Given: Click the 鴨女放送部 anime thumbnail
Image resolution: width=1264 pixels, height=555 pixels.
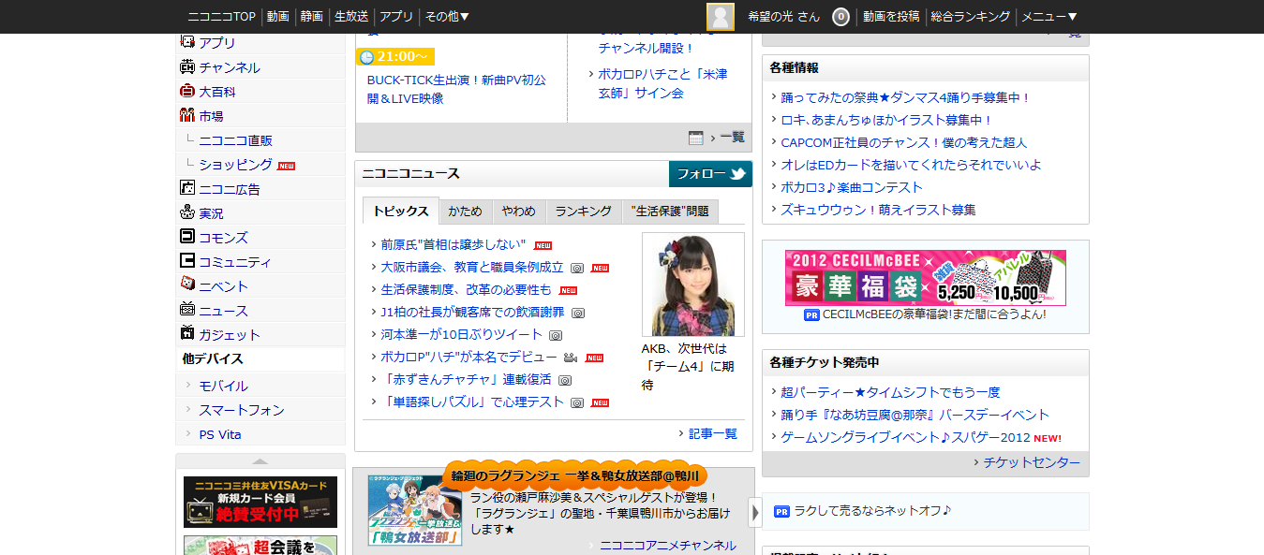Looking at the screenshot, I should click(x=414, y=509).
